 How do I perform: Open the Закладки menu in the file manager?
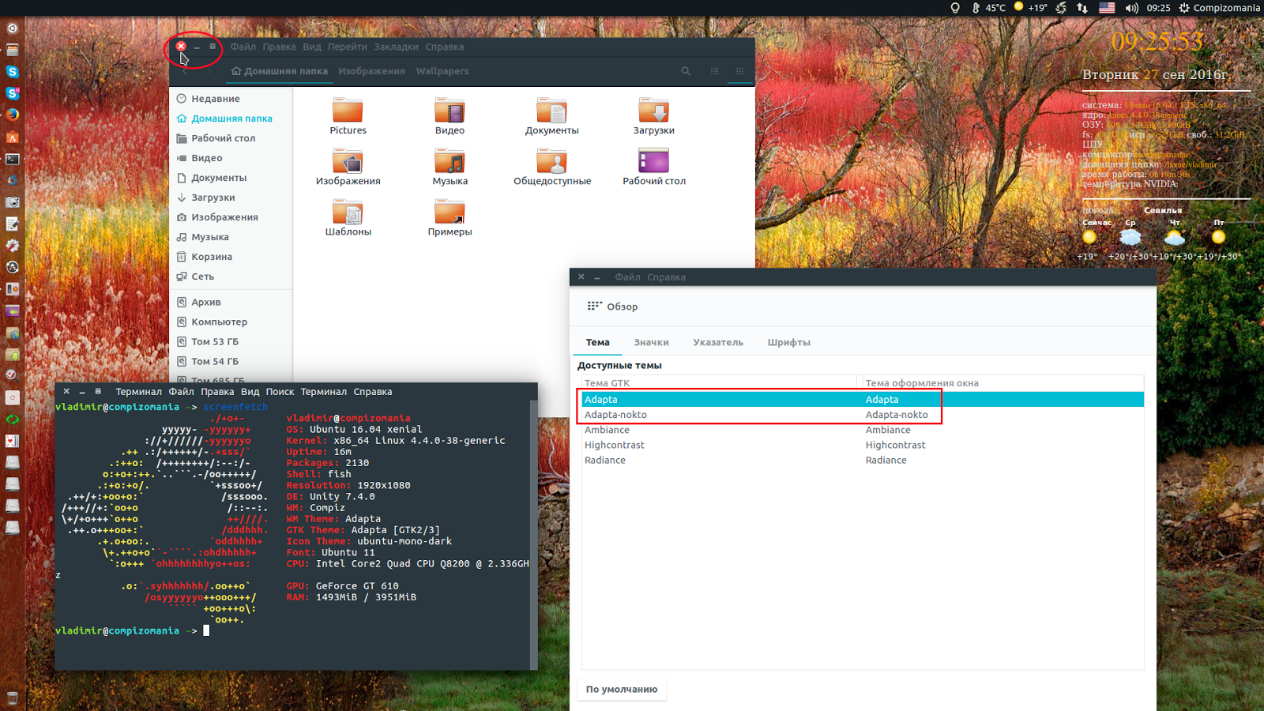[396, 47]
